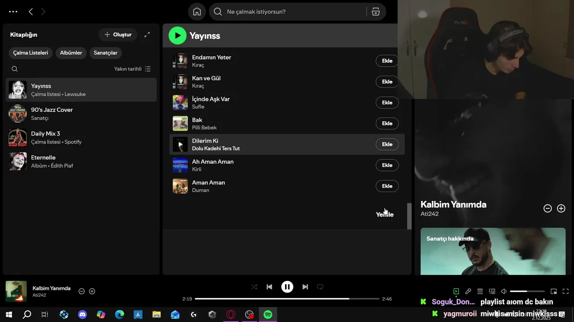Open the Yakın tarihli sort dropdown
This screenshot has height=322, width=574.
click(132, 69)
